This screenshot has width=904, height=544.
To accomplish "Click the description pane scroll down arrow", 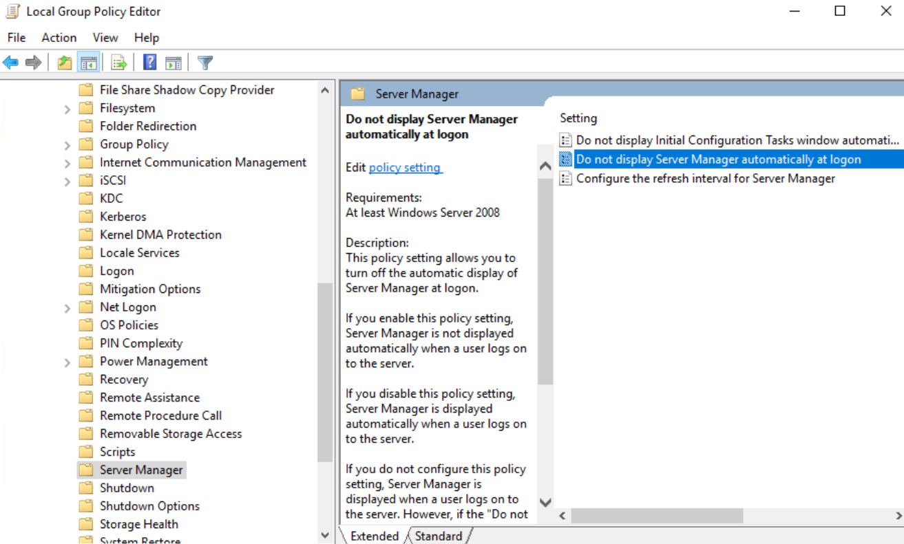I will [x=545, y=503].
